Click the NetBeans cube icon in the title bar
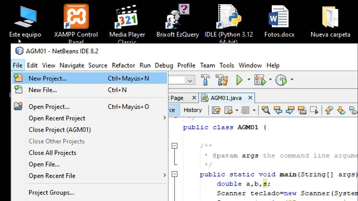 coord(19,51)
